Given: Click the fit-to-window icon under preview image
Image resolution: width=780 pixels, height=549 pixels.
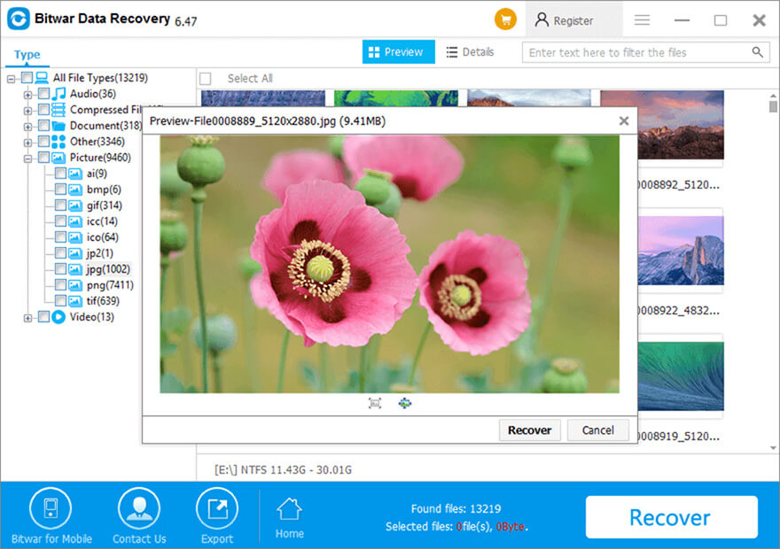Looking at the screenshot, I should point(375,404).
